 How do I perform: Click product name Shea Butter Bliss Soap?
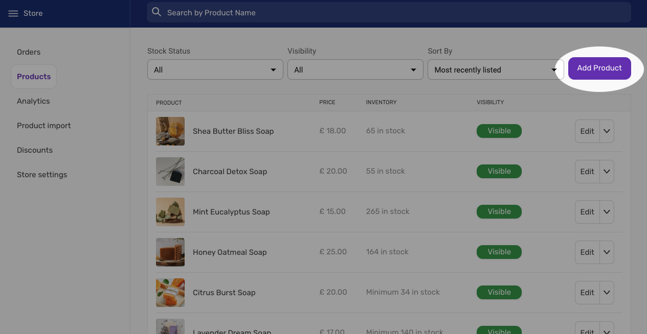click(233, 131)
